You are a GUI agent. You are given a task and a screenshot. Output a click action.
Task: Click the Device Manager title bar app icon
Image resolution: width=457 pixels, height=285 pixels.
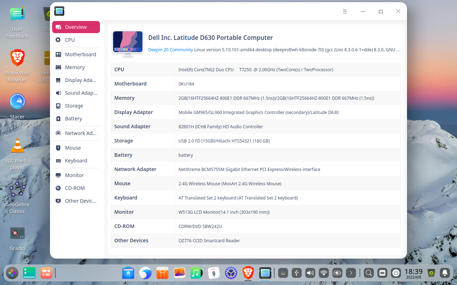[59, 11]
